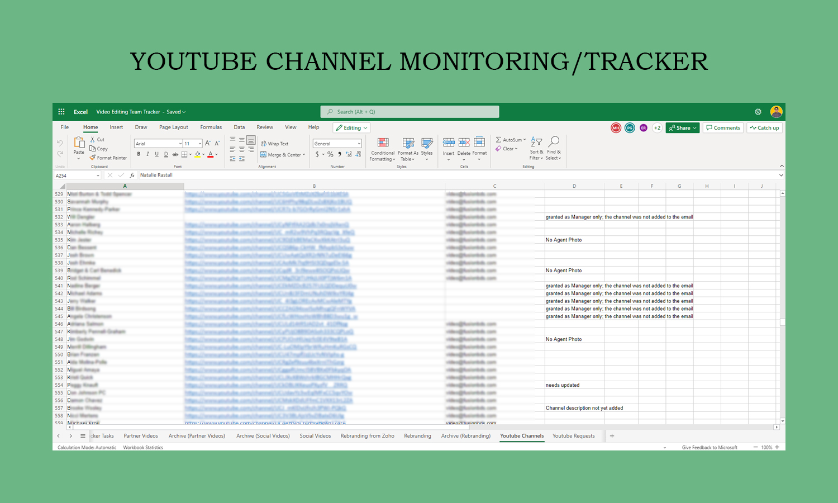This screenshot has width=838, height=503.
Task: Apply the red font color
Action: (210, 154)
